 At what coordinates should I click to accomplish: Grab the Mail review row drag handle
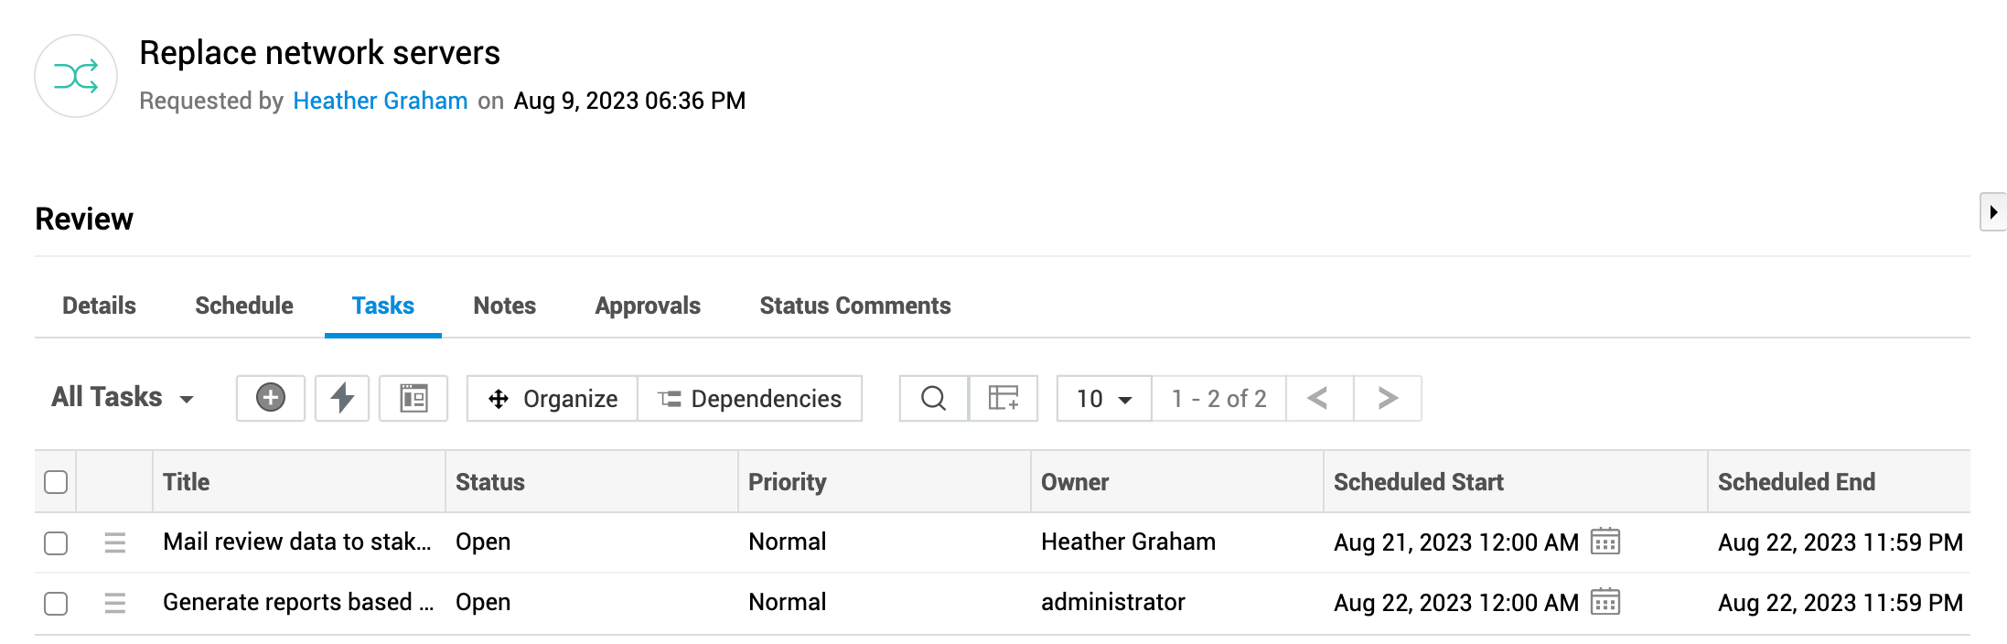(115, 542)
